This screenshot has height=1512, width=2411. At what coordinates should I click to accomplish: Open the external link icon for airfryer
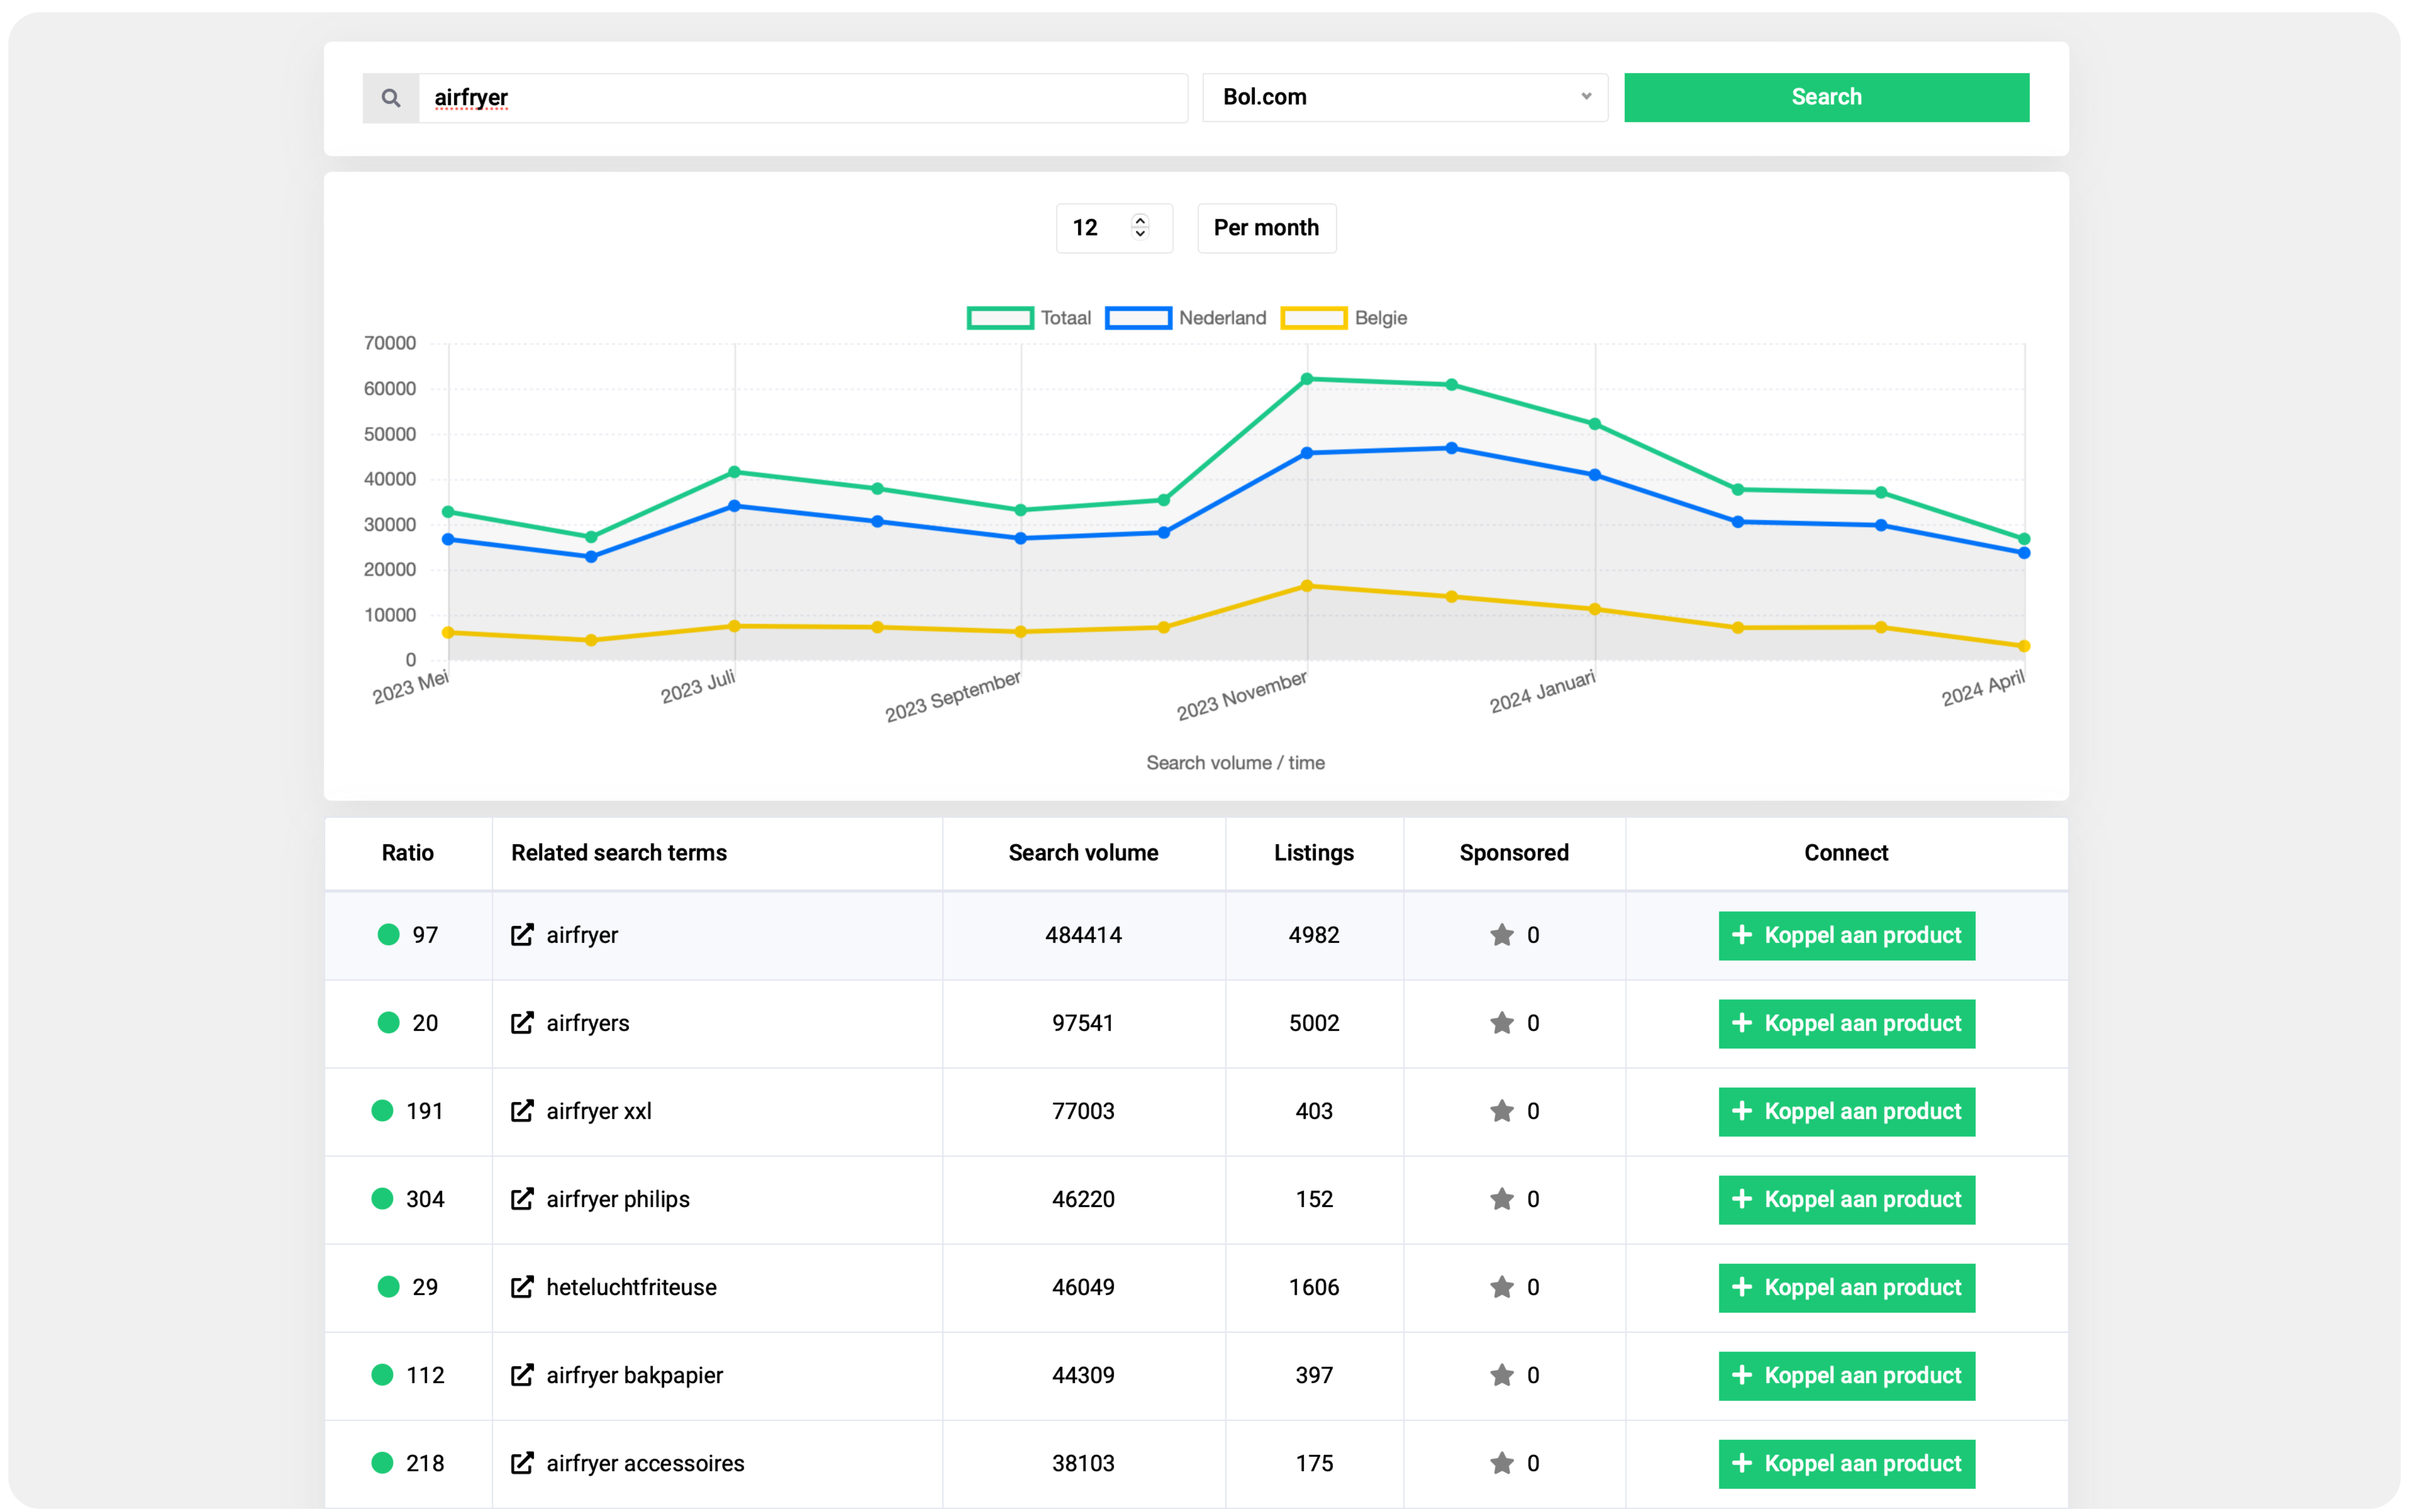point(522,935)
